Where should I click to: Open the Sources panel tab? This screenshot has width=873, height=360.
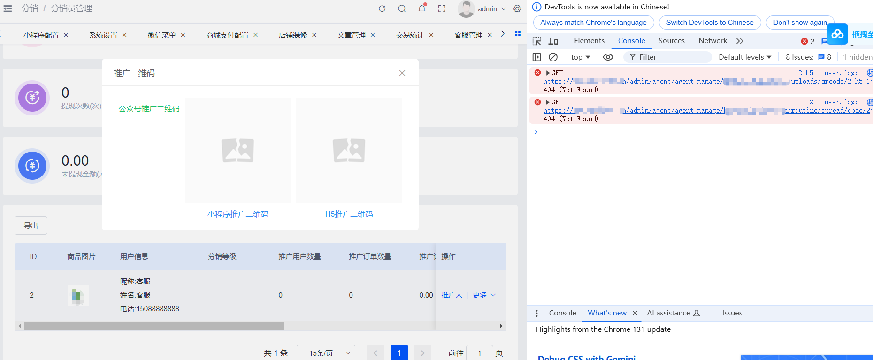click(x=671, y=41)
